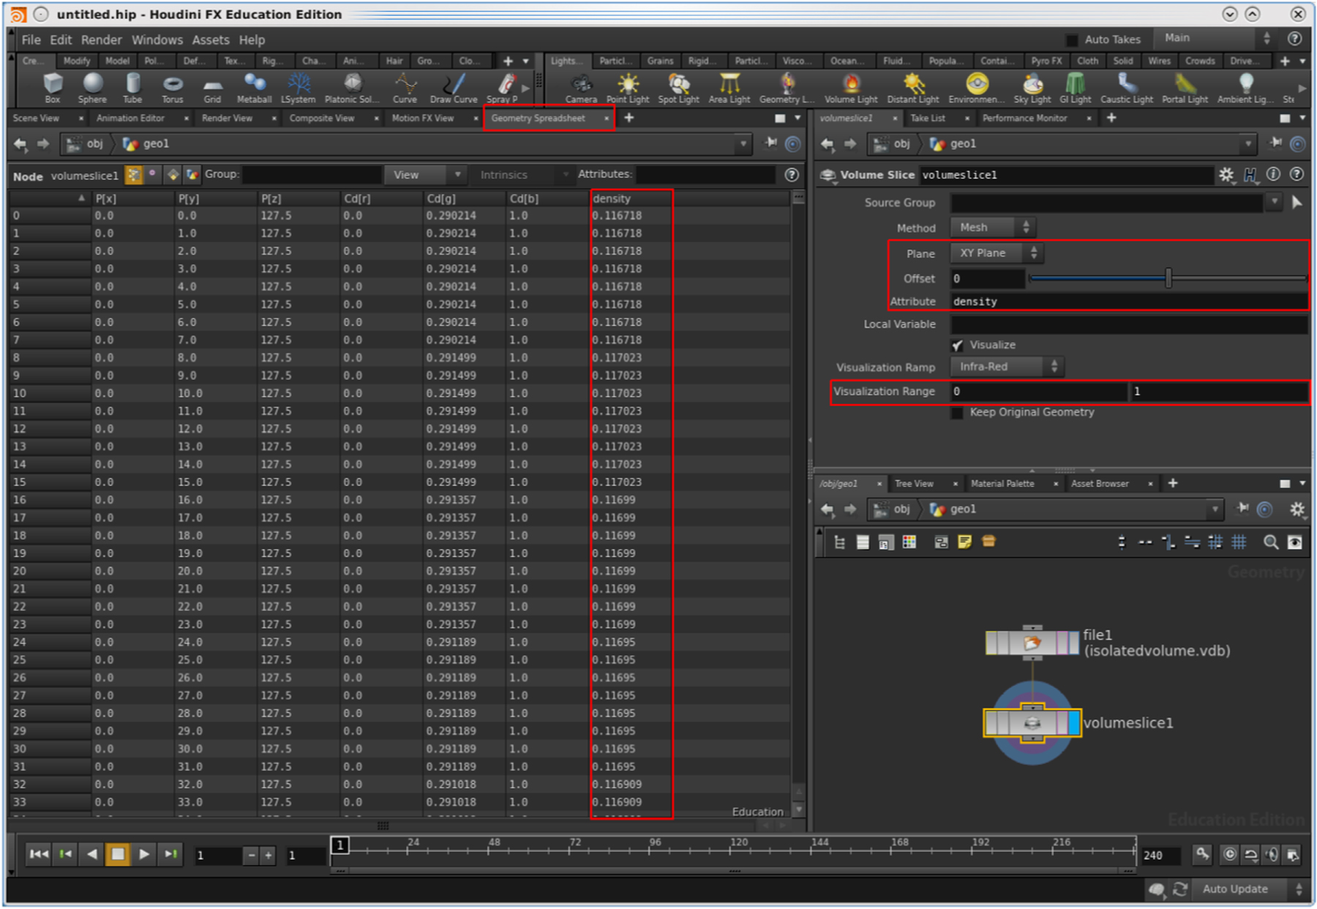Choose the Draw Curve tool
Image resolution: width=1317 pixels, height=909 pixels.
click(x=454, y=87)
